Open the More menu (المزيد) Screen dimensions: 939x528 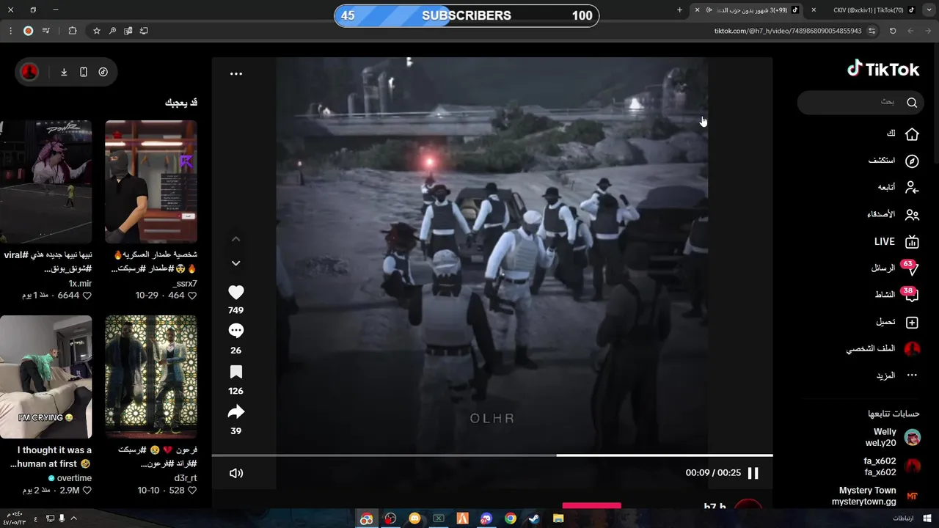[x=897, y=375]
